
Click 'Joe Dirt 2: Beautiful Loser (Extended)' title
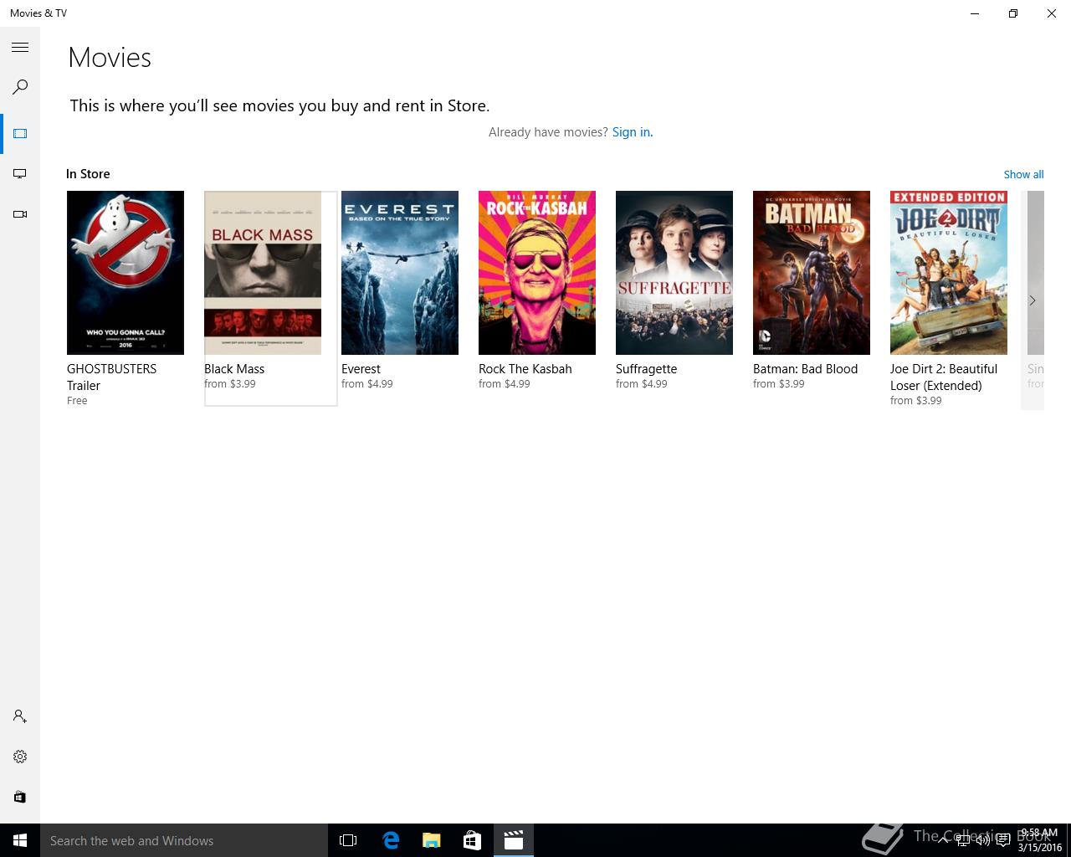944,377
